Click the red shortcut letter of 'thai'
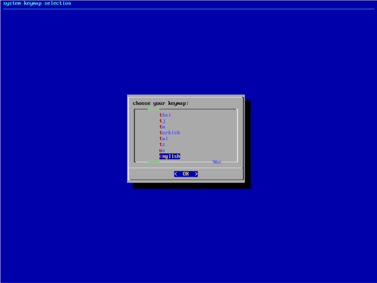The height and width of the screenshot is (283, 377). pos(161,114)
